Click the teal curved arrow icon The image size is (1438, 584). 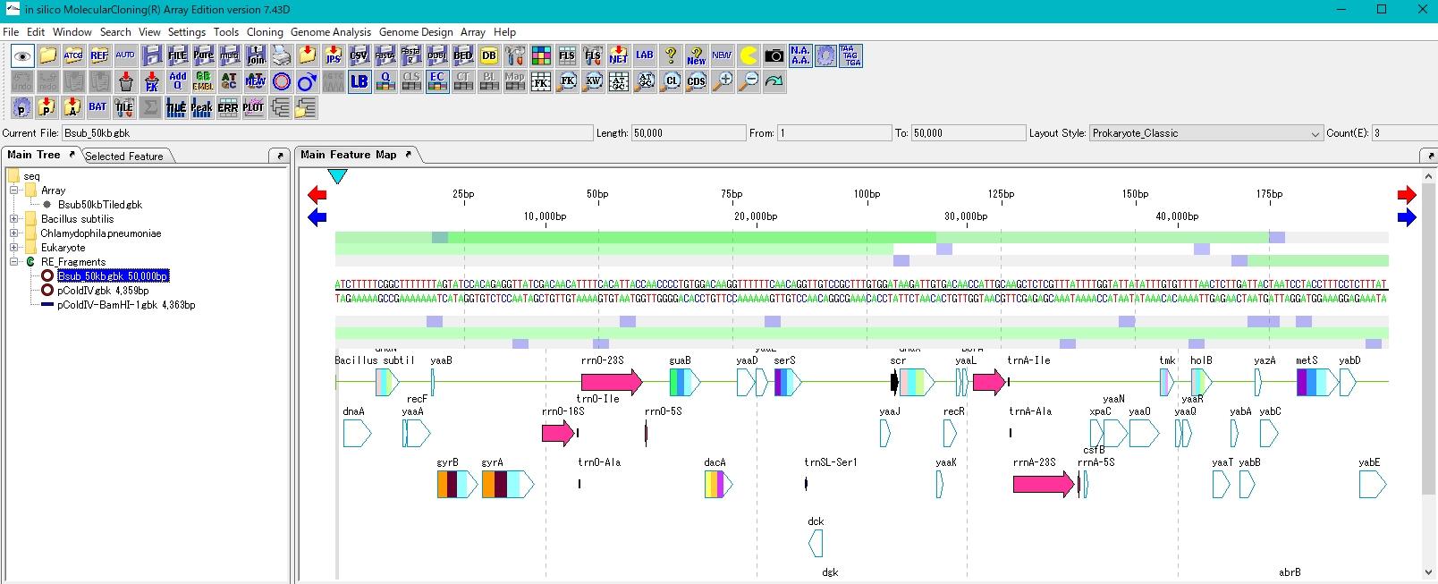pos(774,81)
